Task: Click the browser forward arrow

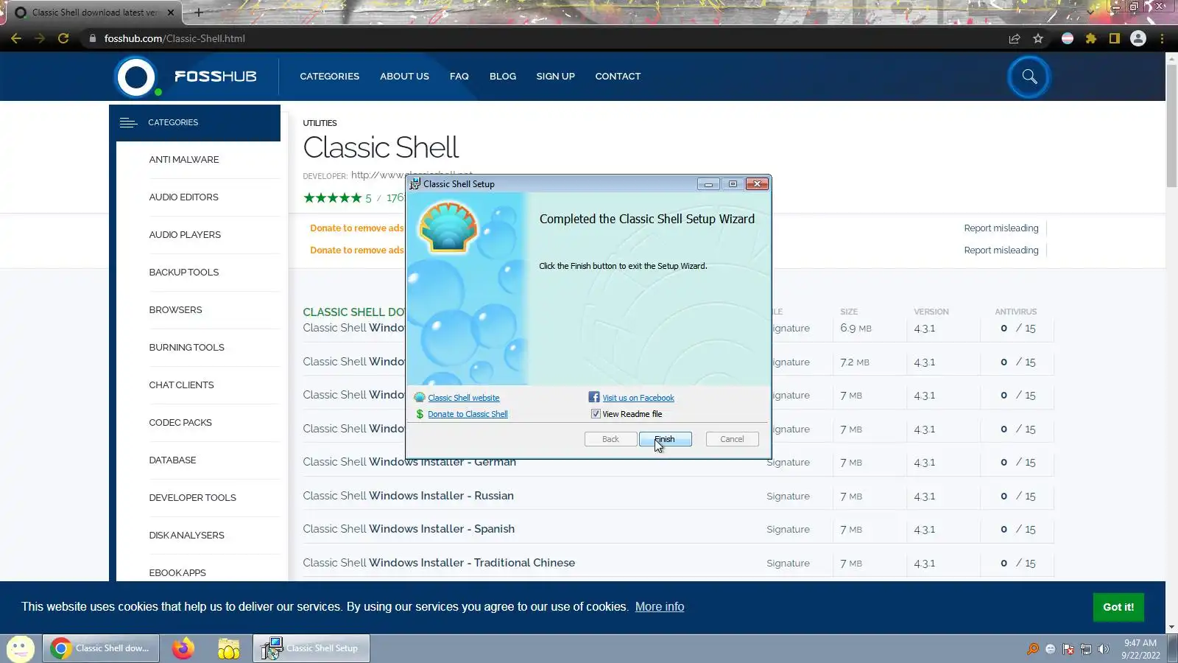Action: (40, 38)
